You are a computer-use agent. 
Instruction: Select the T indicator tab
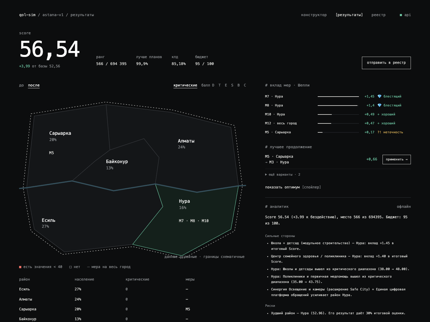tap(219, 85)
